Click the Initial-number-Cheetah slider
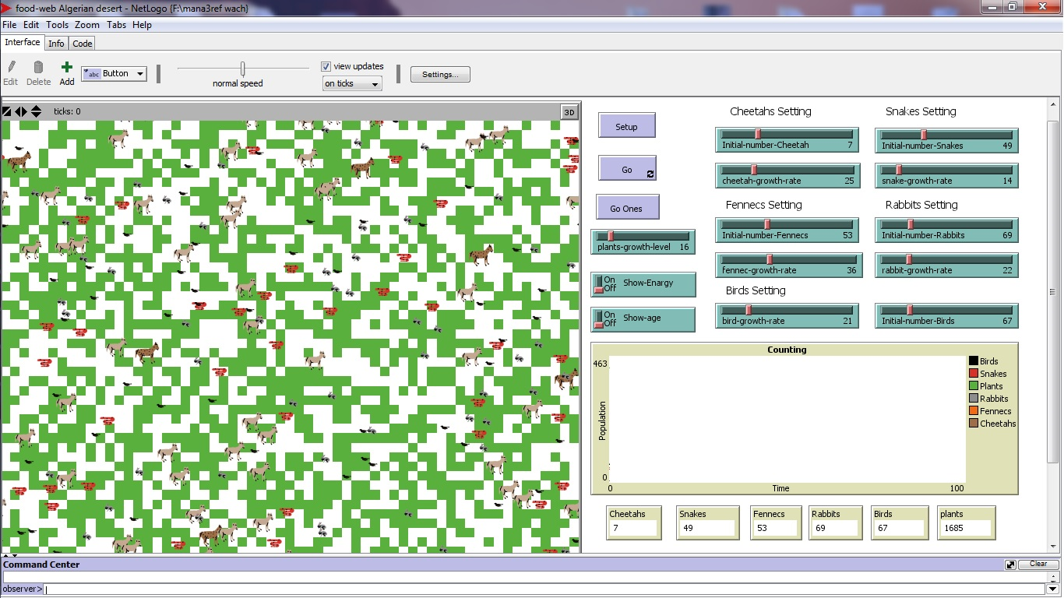 787,140
